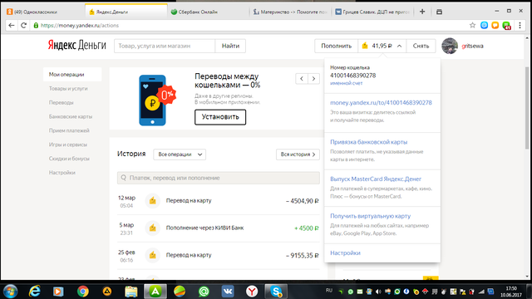Click the gritsewa profile avatar
The width and height of the screenshot is (532, 299).
450,46
